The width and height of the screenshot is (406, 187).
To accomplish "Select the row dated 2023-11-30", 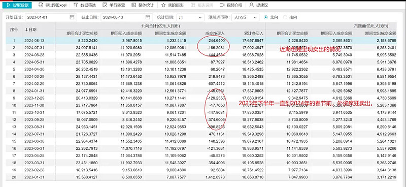I will pyautogui.click(x=201, y=105).
